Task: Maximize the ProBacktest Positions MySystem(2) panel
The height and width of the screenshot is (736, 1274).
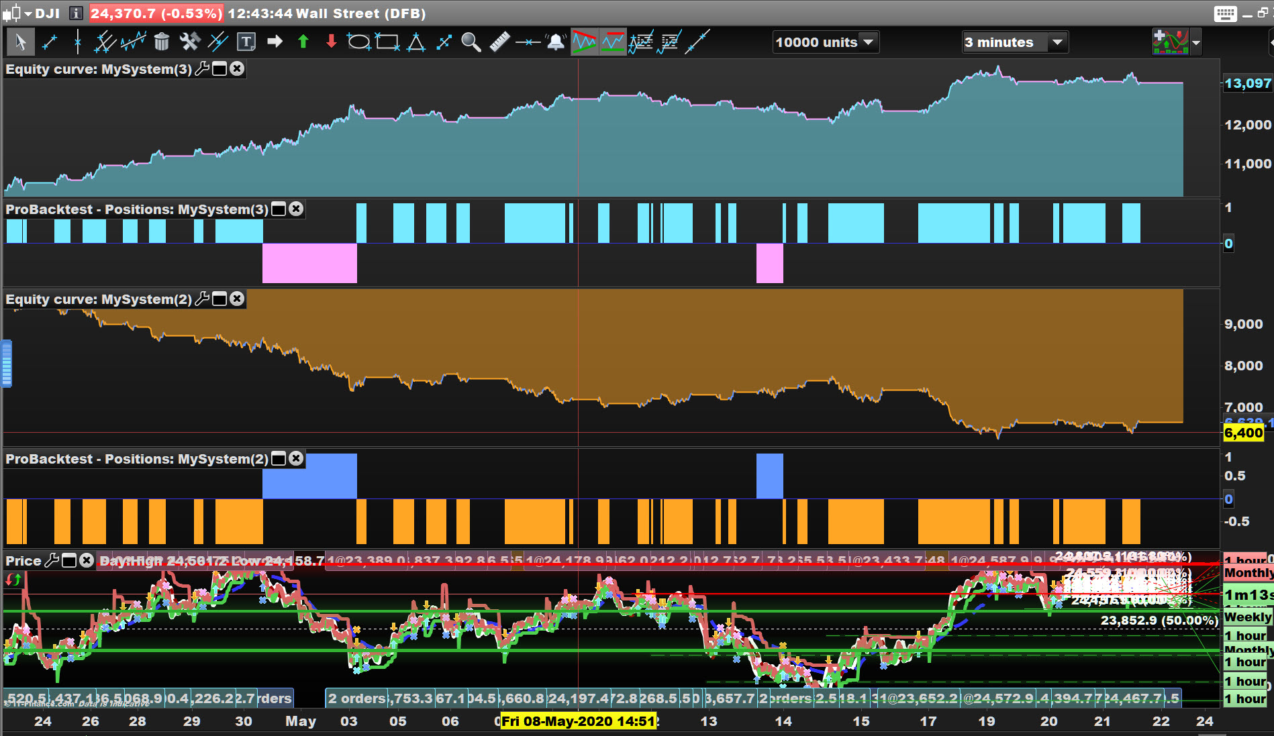Action: coord(279,459)
